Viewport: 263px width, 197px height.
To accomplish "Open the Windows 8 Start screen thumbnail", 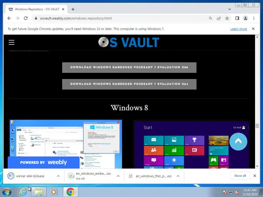I will point(192,144).
